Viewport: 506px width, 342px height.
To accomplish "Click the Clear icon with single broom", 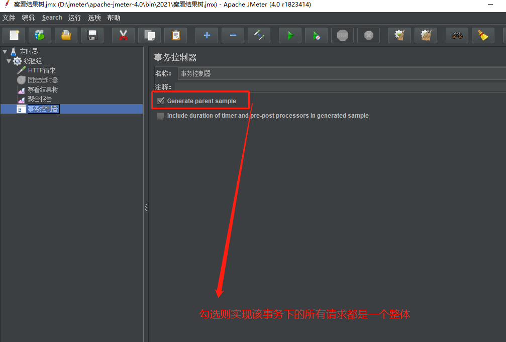I will pyautogui.click(x=399, y=35).
